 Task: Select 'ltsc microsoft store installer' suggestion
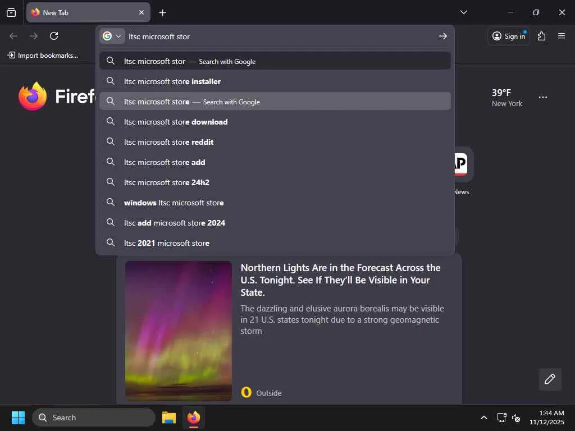point(275,81)
